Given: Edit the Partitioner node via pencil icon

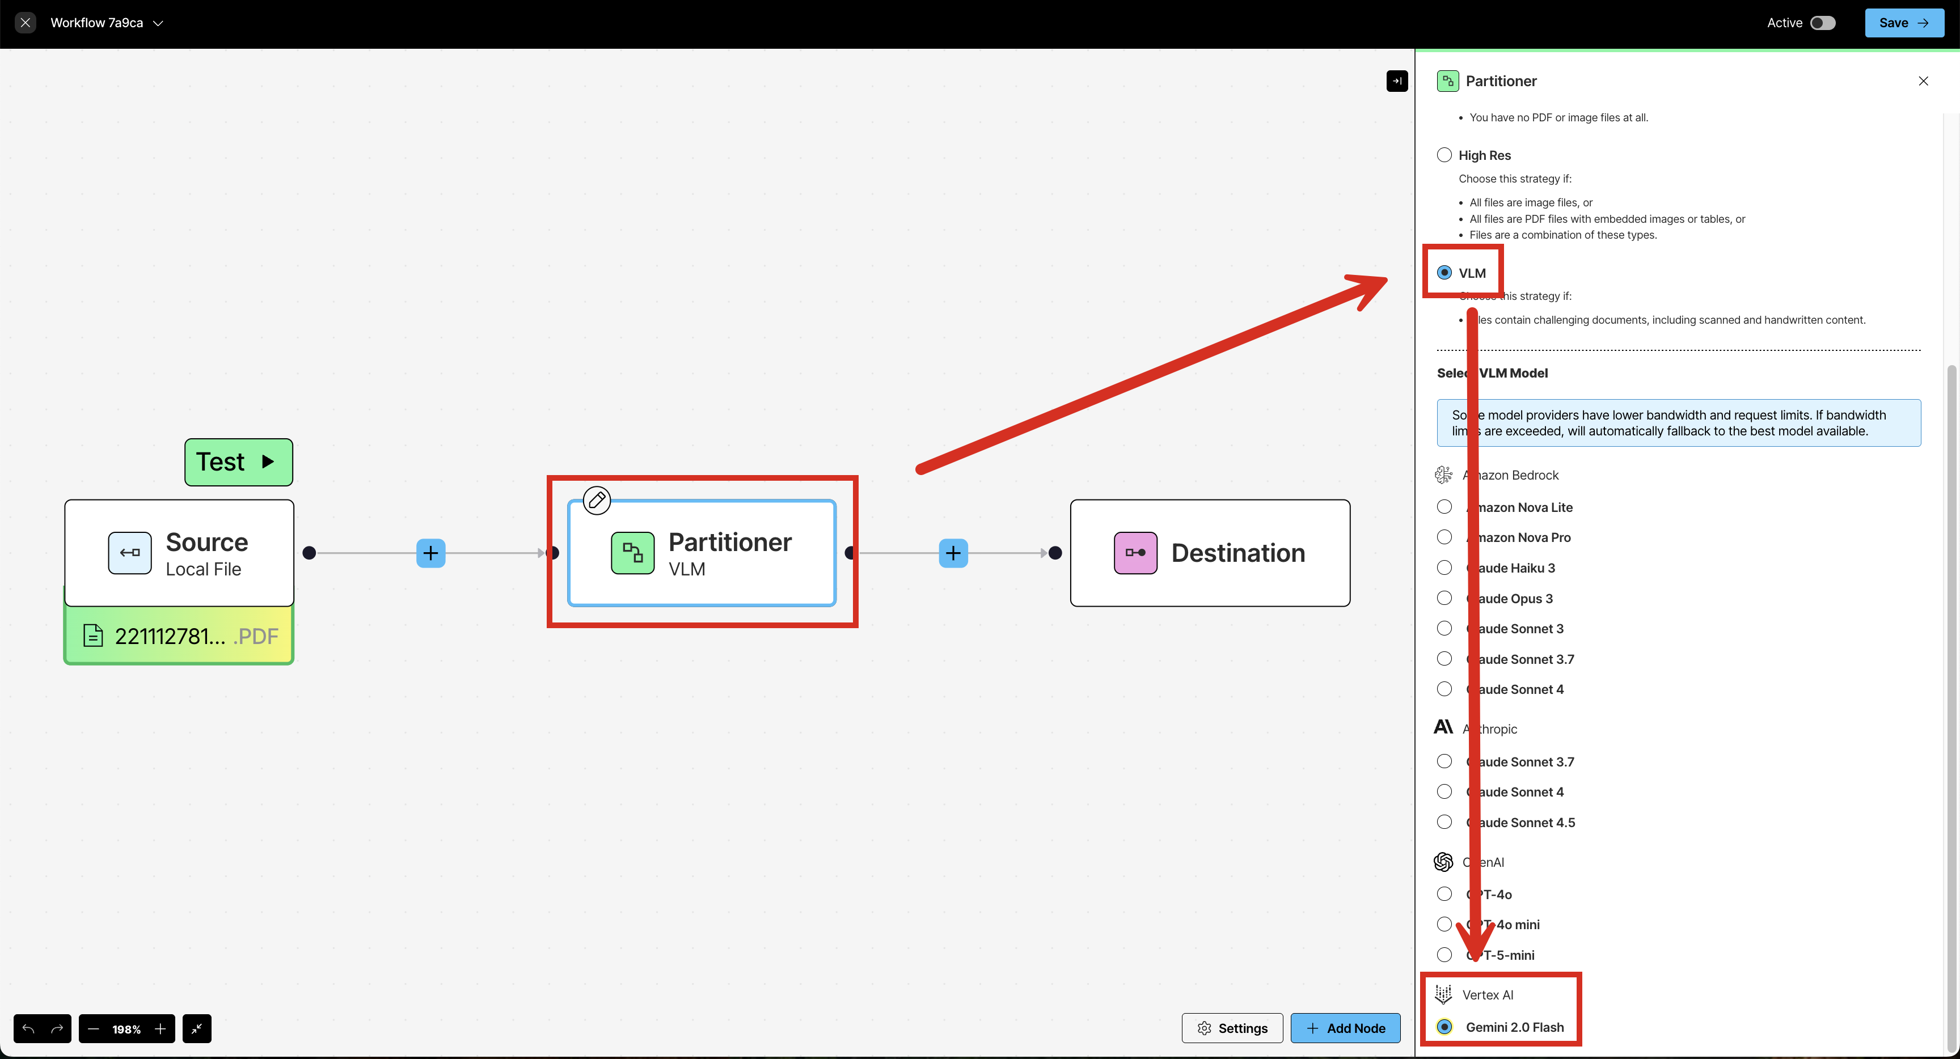Looking at the screenshot, I should [597, 500].
